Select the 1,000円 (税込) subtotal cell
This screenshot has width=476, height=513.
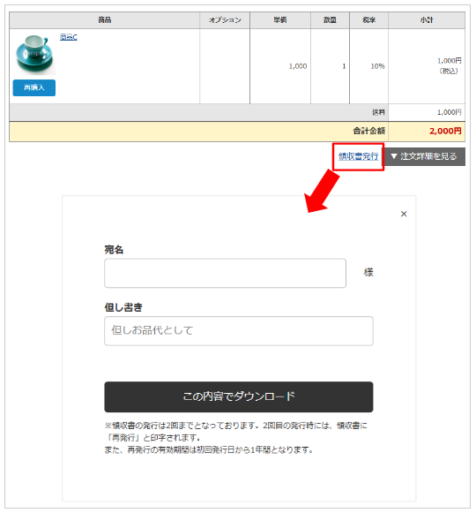coord(427,66)
